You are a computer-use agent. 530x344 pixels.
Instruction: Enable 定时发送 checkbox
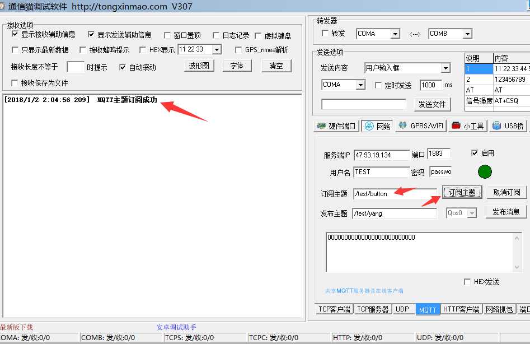click(x=378, y=85)
